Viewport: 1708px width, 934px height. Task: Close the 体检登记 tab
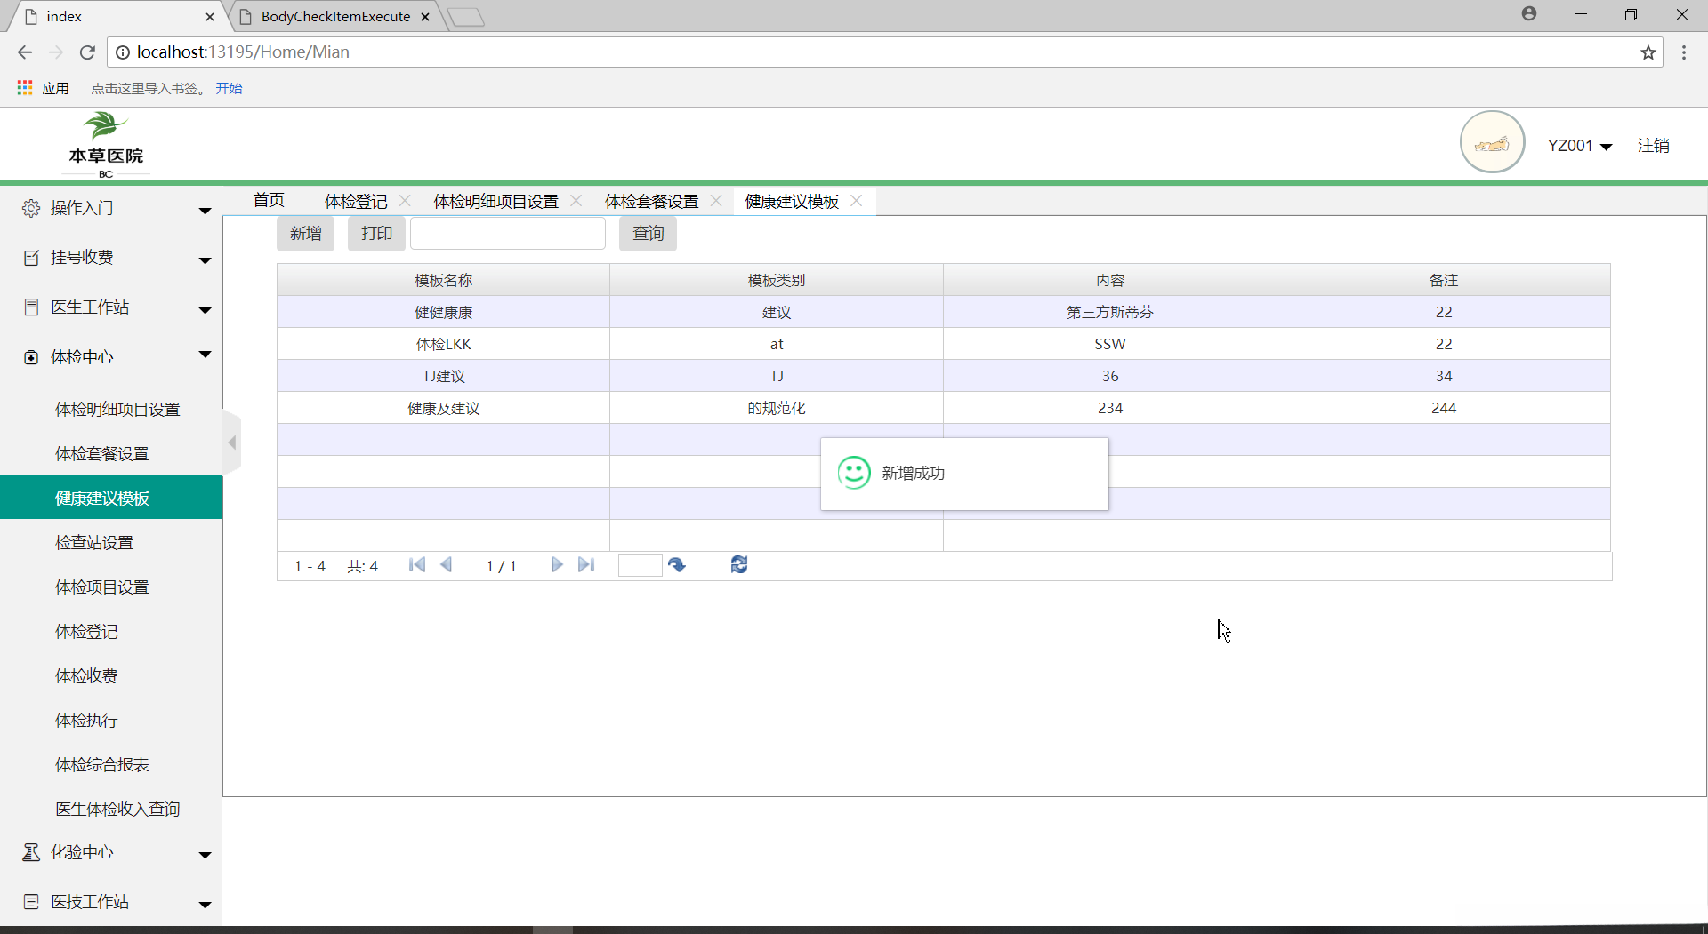pos(406,201)
